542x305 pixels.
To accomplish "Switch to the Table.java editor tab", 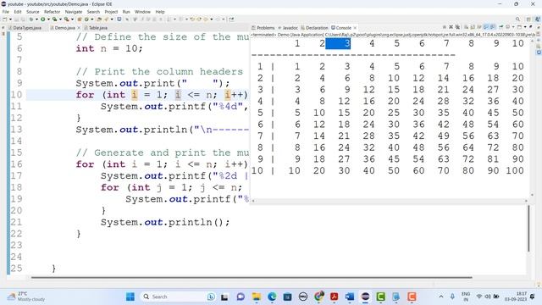I will pos(96,28).
